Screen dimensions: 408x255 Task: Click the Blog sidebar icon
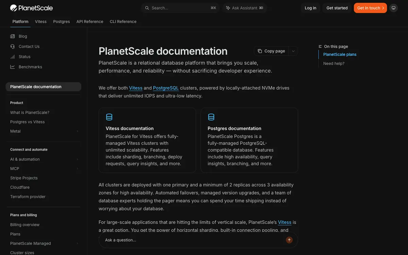click(13, 36)
